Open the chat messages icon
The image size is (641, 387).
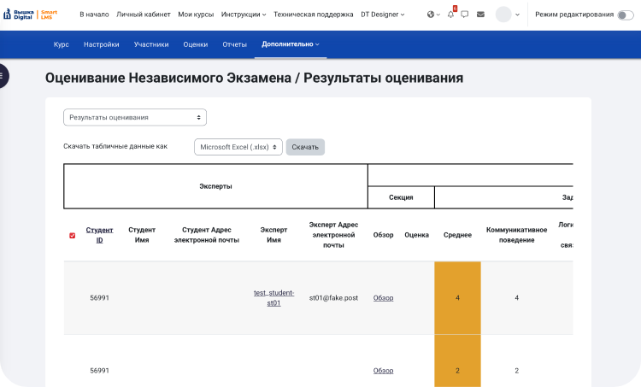click(464, 15)
